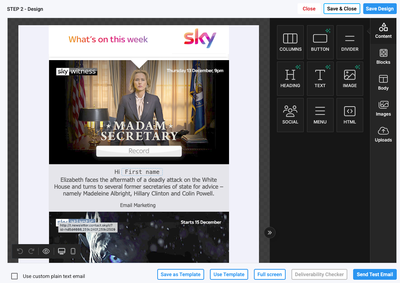Select the Heading content block
This screenshot has width=400, height=283.
(290, 79)
